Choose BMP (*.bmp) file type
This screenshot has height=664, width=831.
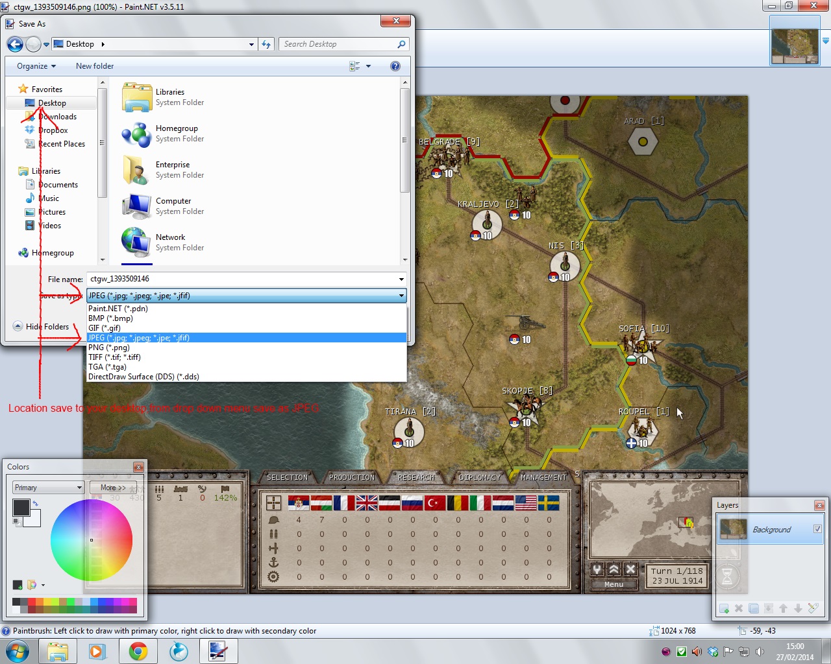(247, 318)
